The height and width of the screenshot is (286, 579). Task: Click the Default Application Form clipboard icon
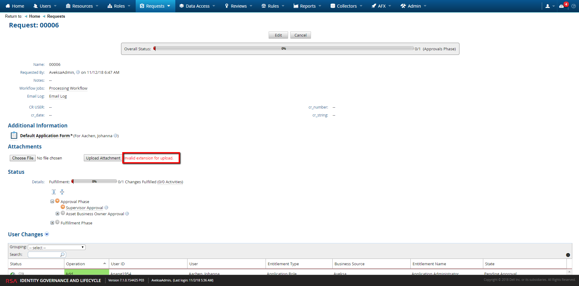pos(14,135)
